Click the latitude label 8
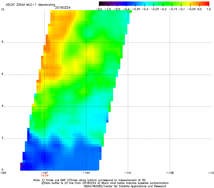 tap(2, 42)
